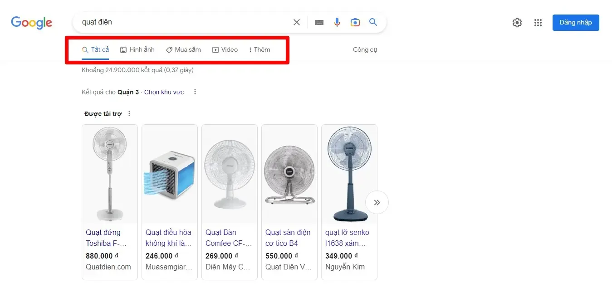Expand the ad carousel with the arrow

(x=377, y=202)
